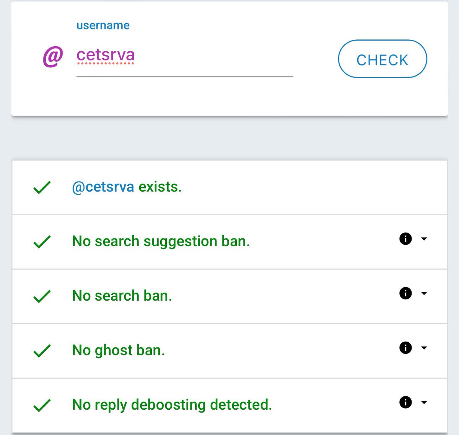Screen dimensions: 459x435
Task: Click the checkmark beside 'No search ban'
Action: tap(42, 296)
